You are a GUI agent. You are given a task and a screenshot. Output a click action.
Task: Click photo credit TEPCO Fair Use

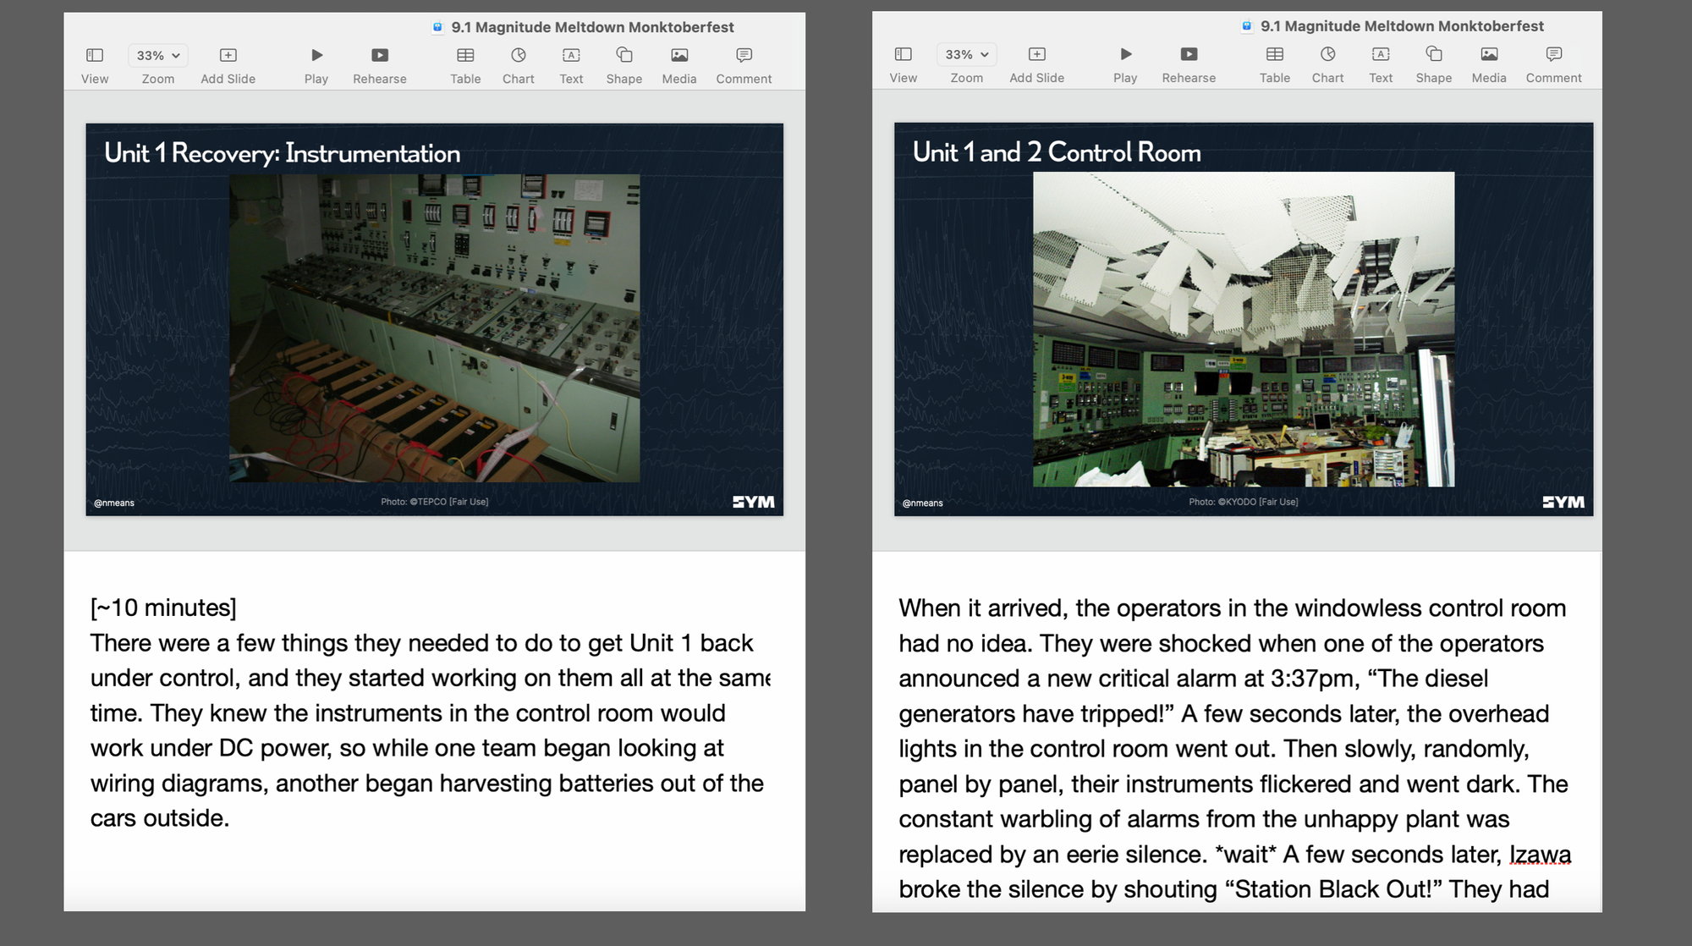tap(434, 502)
